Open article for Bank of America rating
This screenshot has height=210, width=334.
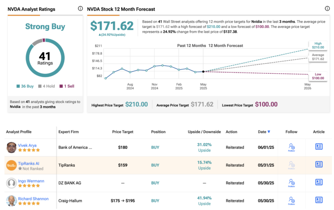[319, 146]
